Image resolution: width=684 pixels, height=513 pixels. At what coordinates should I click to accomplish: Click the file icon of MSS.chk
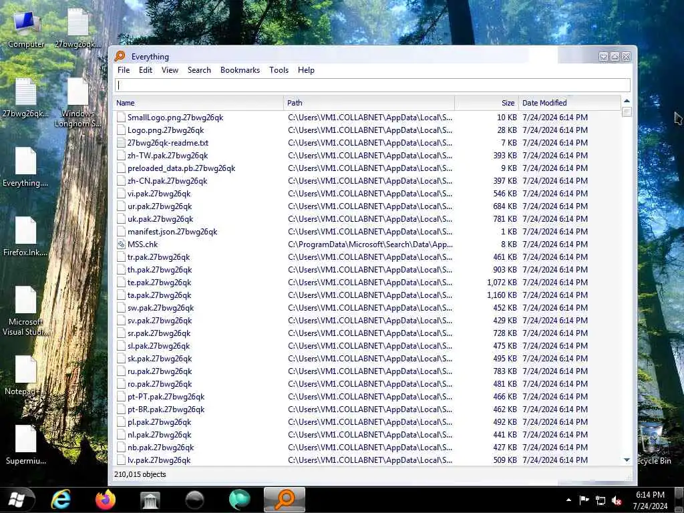pyautogui.click(x=122, y=244)
